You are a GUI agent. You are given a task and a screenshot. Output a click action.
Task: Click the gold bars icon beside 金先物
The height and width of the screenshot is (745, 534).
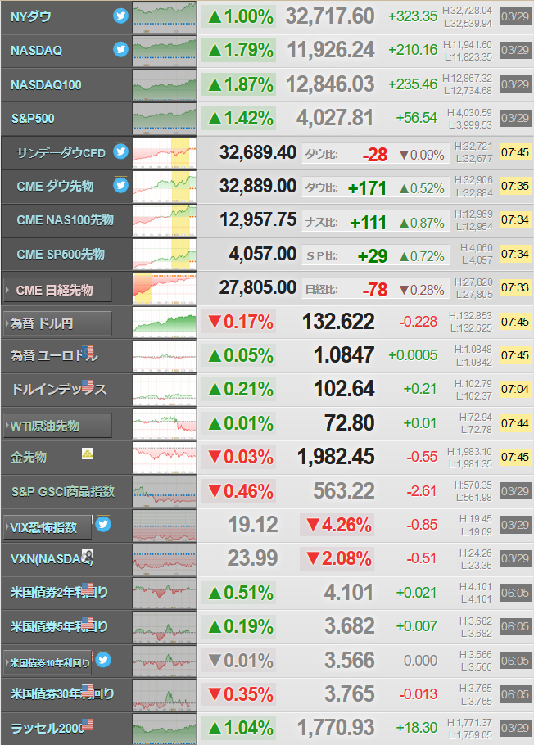tap(88, 454)
